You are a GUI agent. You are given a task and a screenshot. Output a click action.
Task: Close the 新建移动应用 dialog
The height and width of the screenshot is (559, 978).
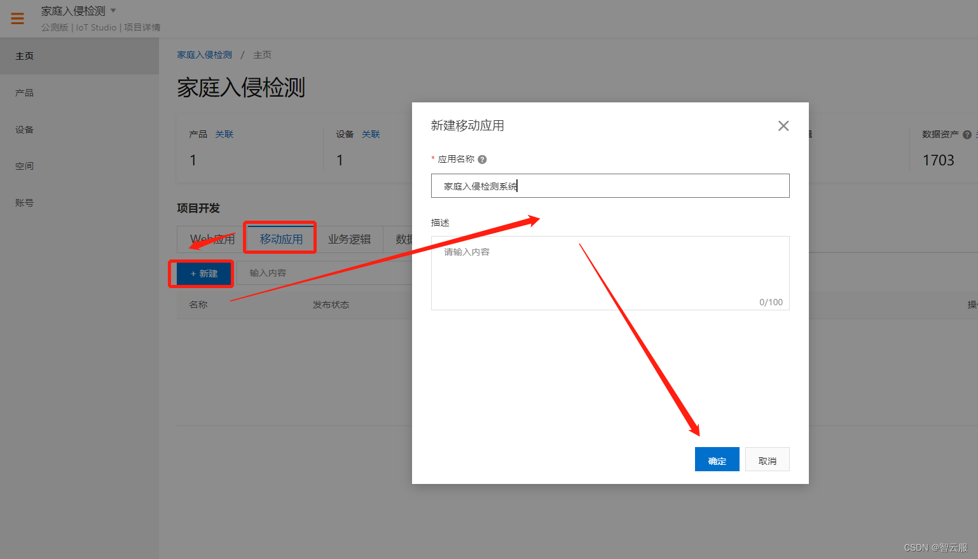point(783,126)
